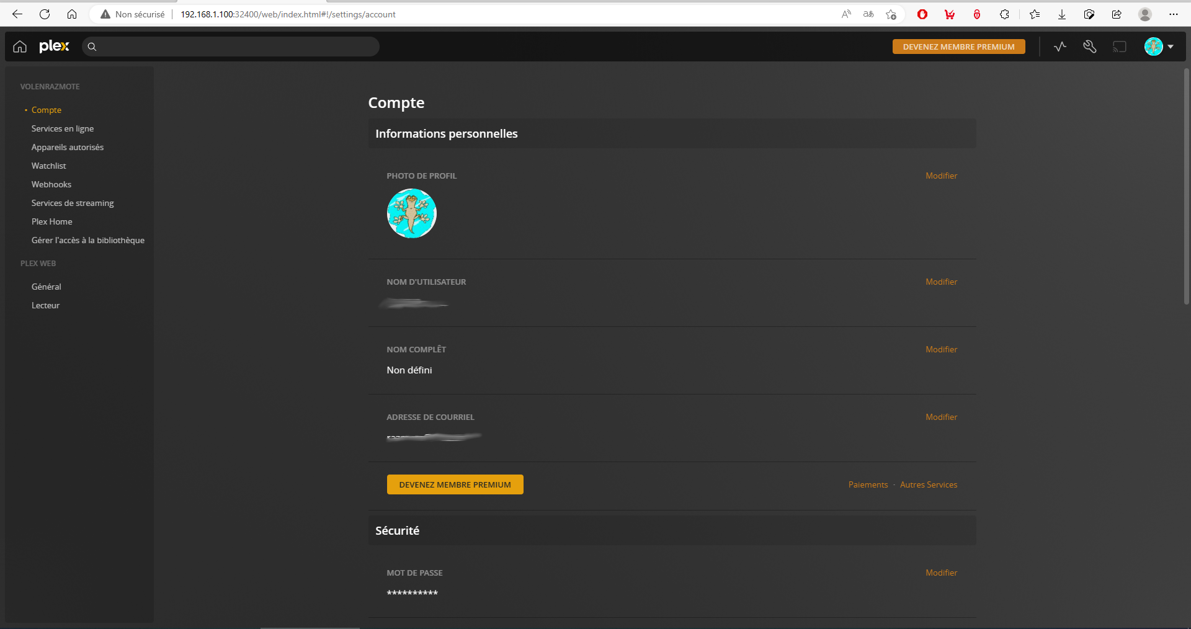The image size is (1191, 629).
Task: Open the Paiements link
Action: pyautogui.click(x=868, y=484)
